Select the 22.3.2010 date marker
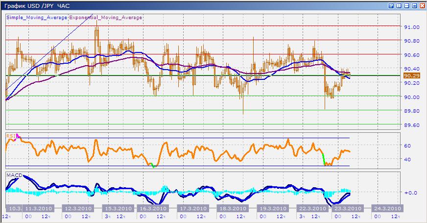Screen dimensions: 427x223 point(312,209)
